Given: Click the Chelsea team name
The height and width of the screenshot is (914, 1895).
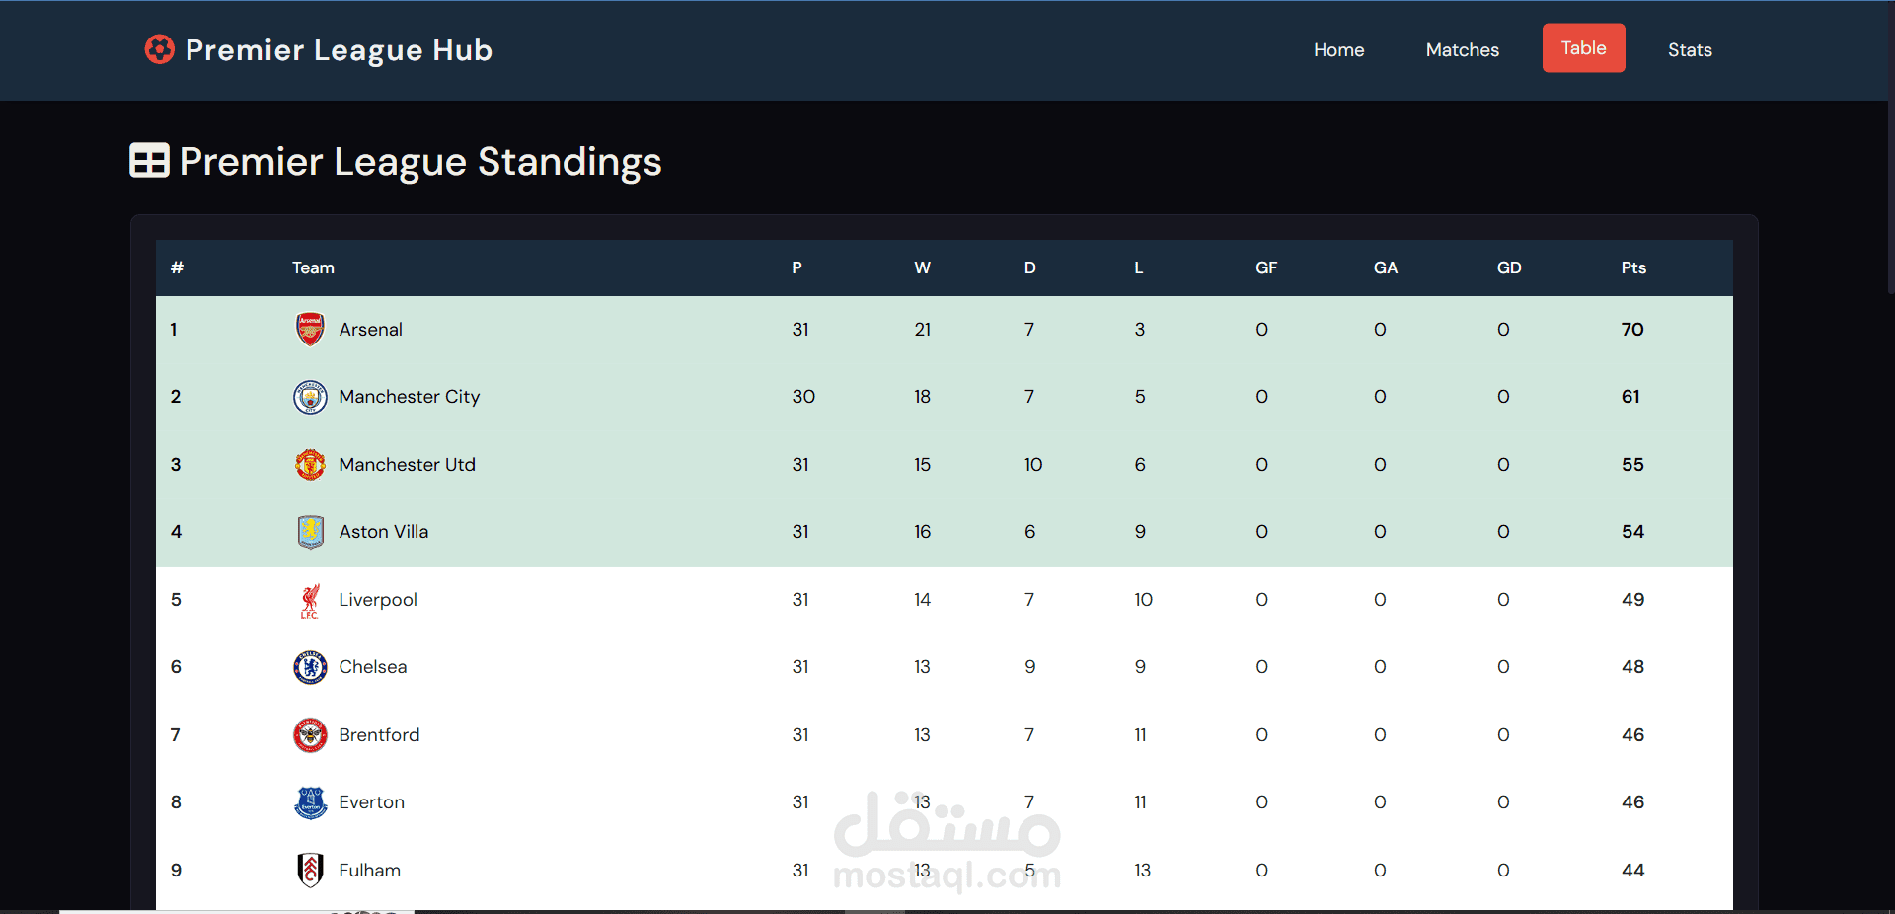Looking at the screenshot, I should pos(372,667).
